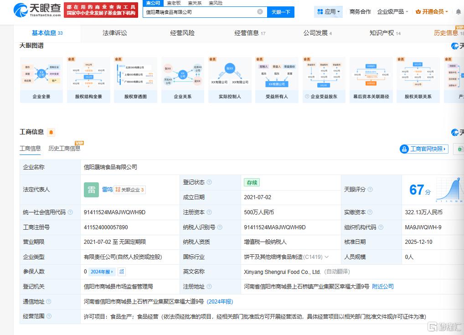The image size is (464, 335).
Task: Open the 企业受益股东 graph thumbnail
Action: coord(324,80)
